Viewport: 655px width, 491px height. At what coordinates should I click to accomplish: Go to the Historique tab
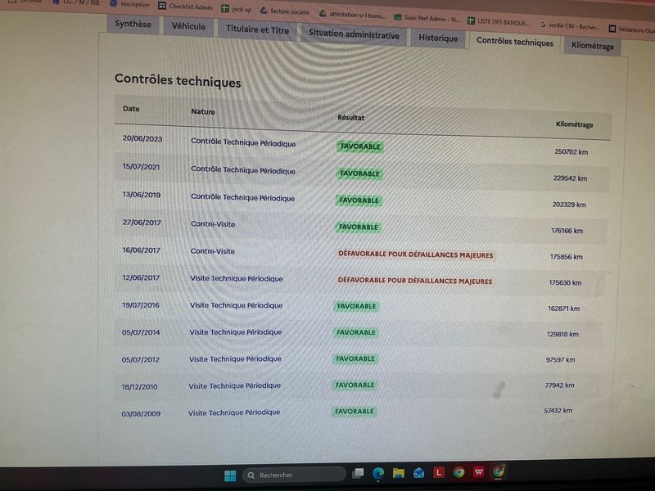(x=438, y=38)
